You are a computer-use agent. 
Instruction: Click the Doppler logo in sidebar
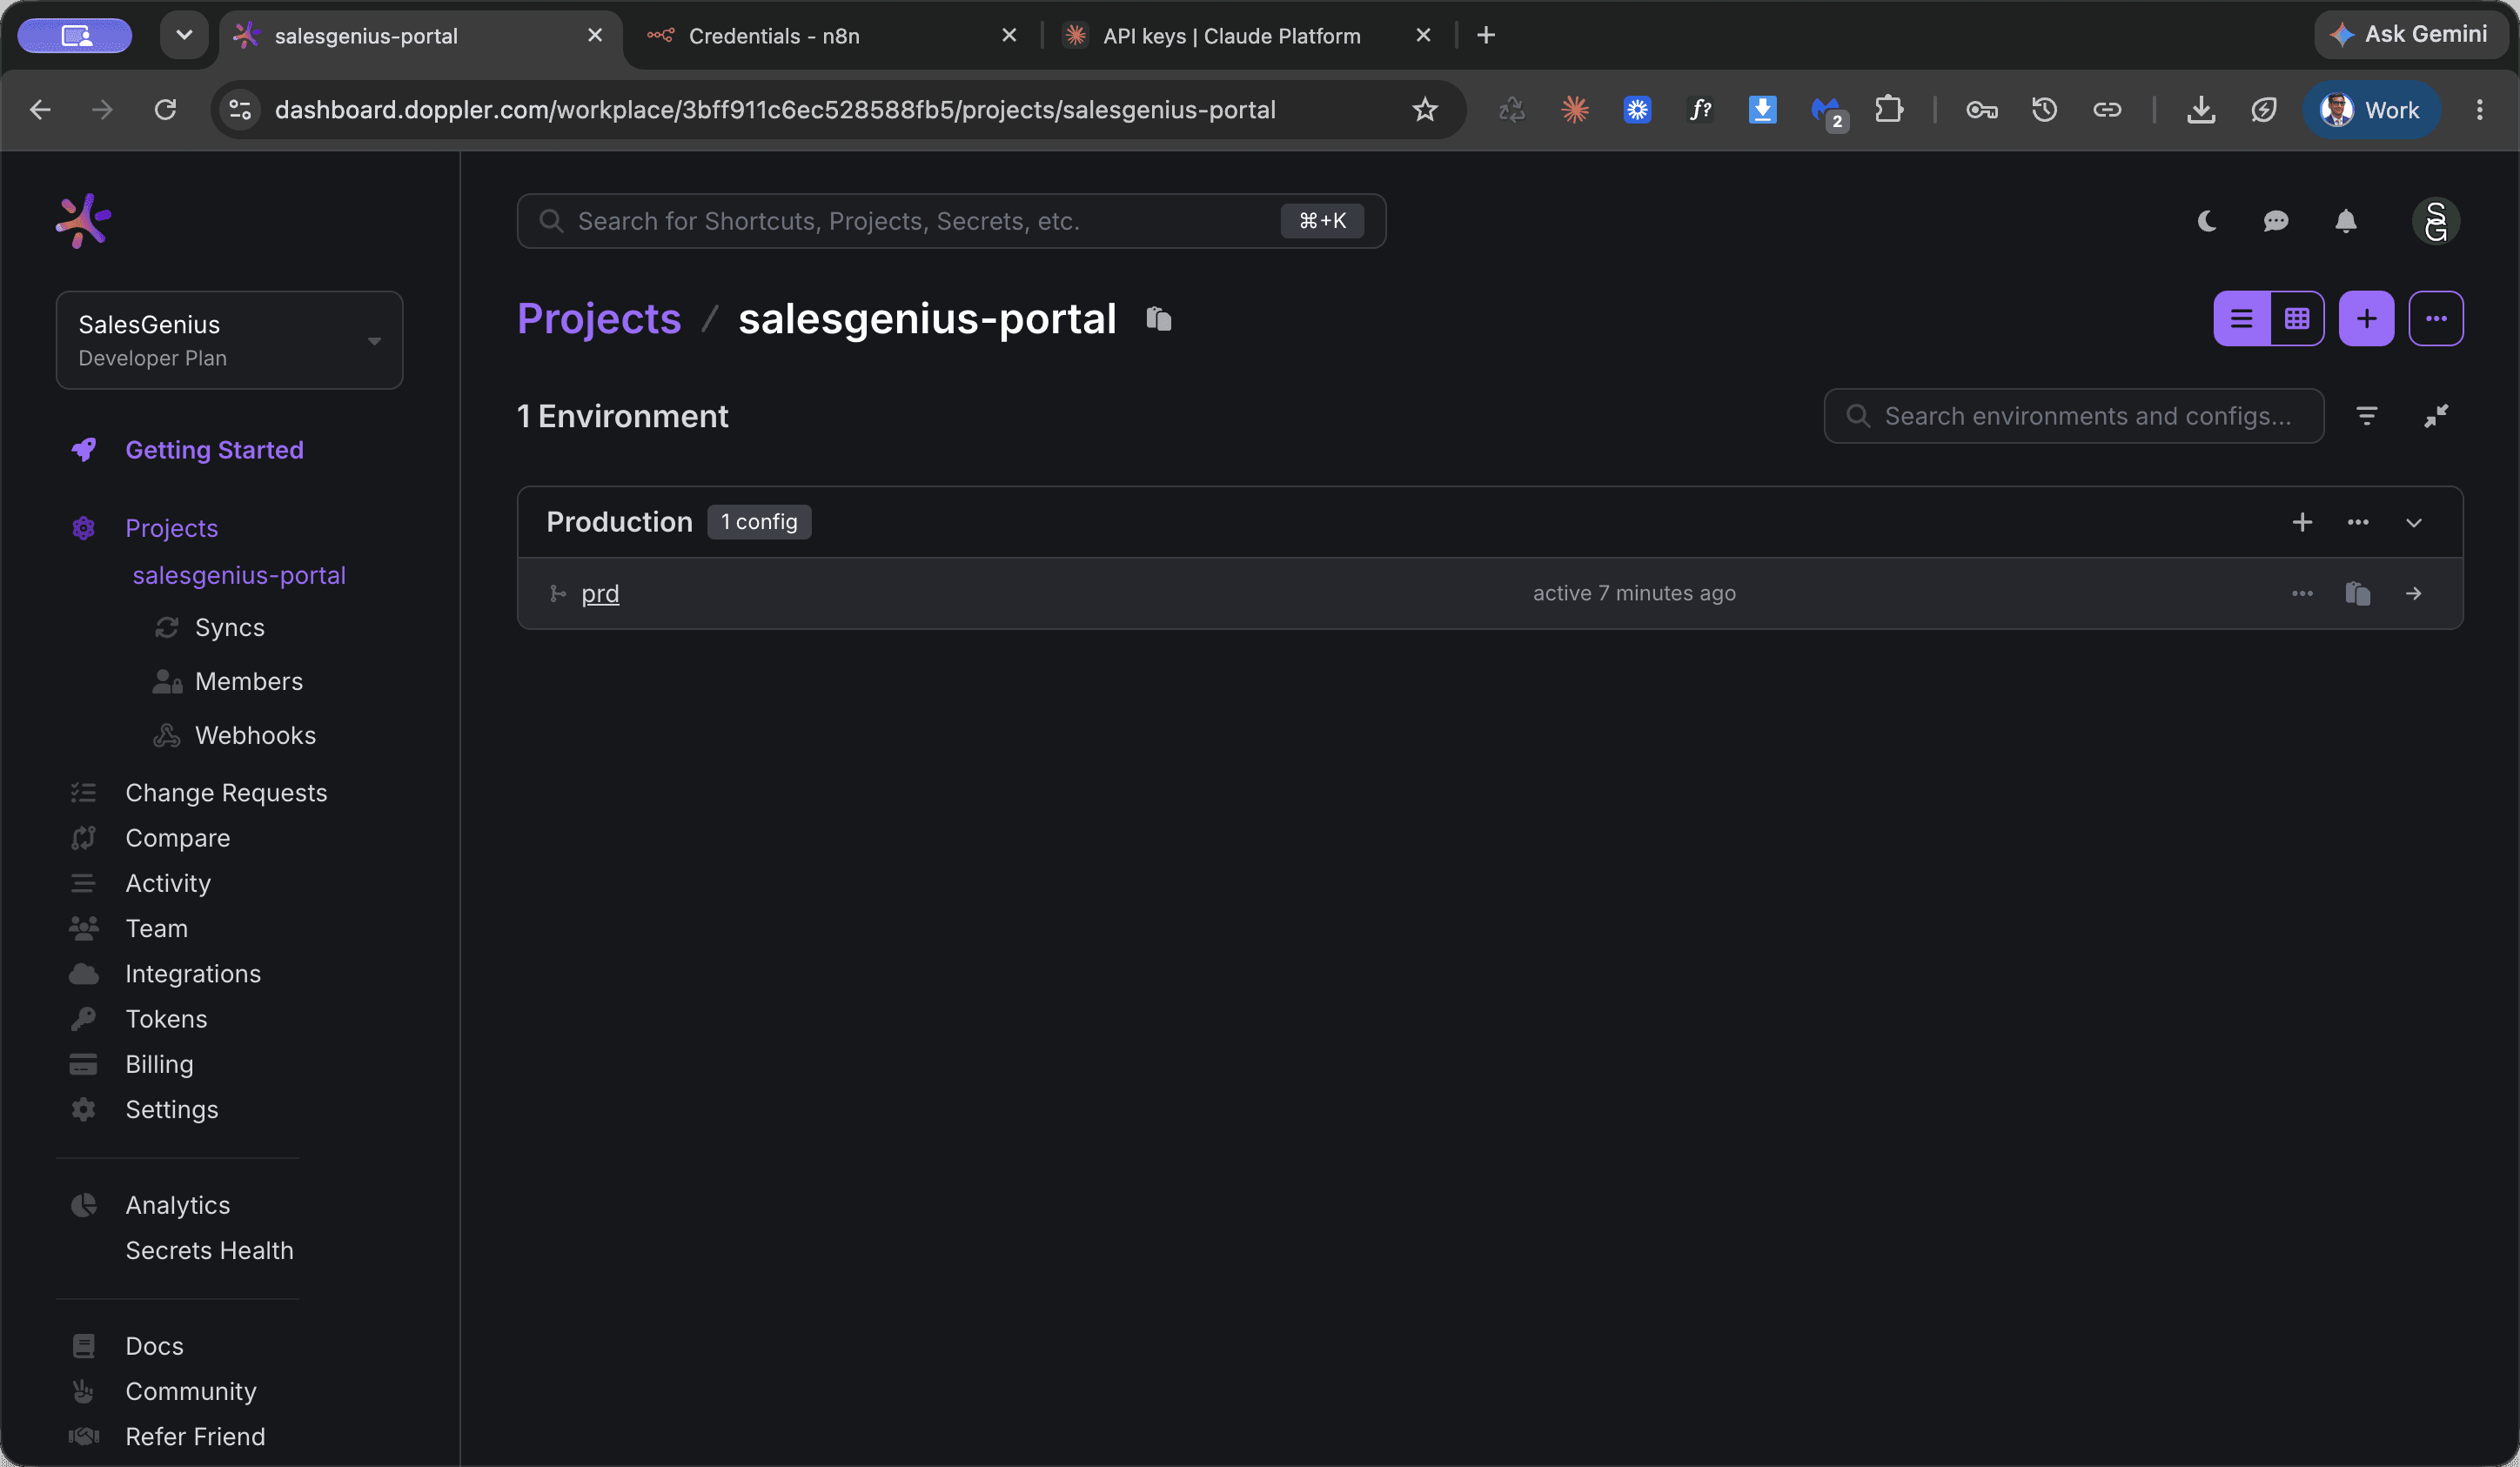click(x=83, y=221)
